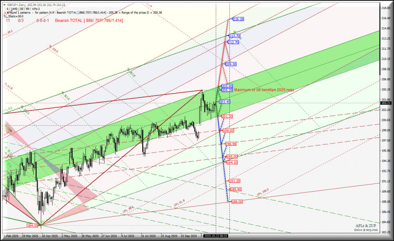Select the red 194.10 price label
The width and height of the screenshot is (394, 241).
232,162
